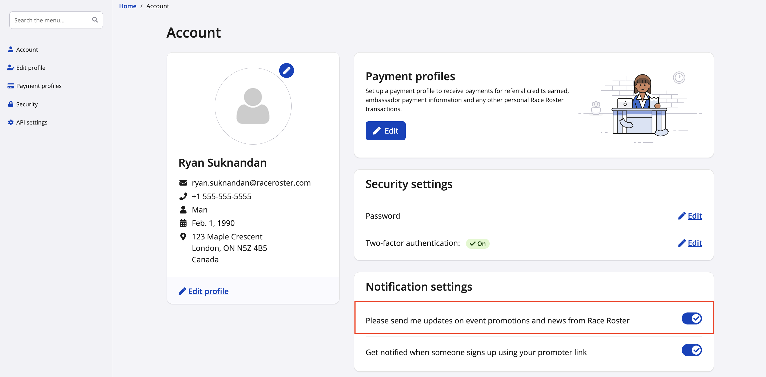Screen dimensions: 766x377
Task: Click the avatar edit pencil icon
Action: (286, 70)
